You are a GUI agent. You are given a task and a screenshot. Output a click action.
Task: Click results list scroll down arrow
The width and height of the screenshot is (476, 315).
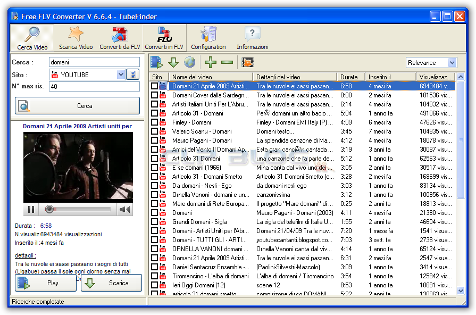[x=461, y=291]
